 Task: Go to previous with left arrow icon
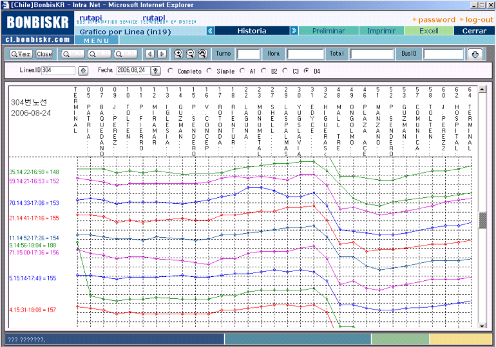tap(149, 54)
